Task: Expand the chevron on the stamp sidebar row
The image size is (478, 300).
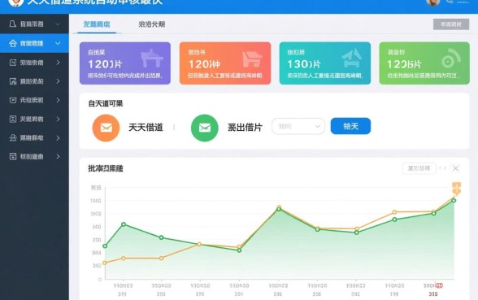Action: coord(58,138)
